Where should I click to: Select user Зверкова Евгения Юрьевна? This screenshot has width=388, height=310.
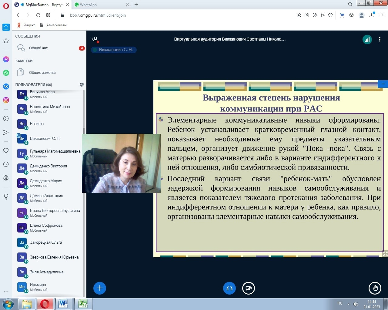(49, 257)
